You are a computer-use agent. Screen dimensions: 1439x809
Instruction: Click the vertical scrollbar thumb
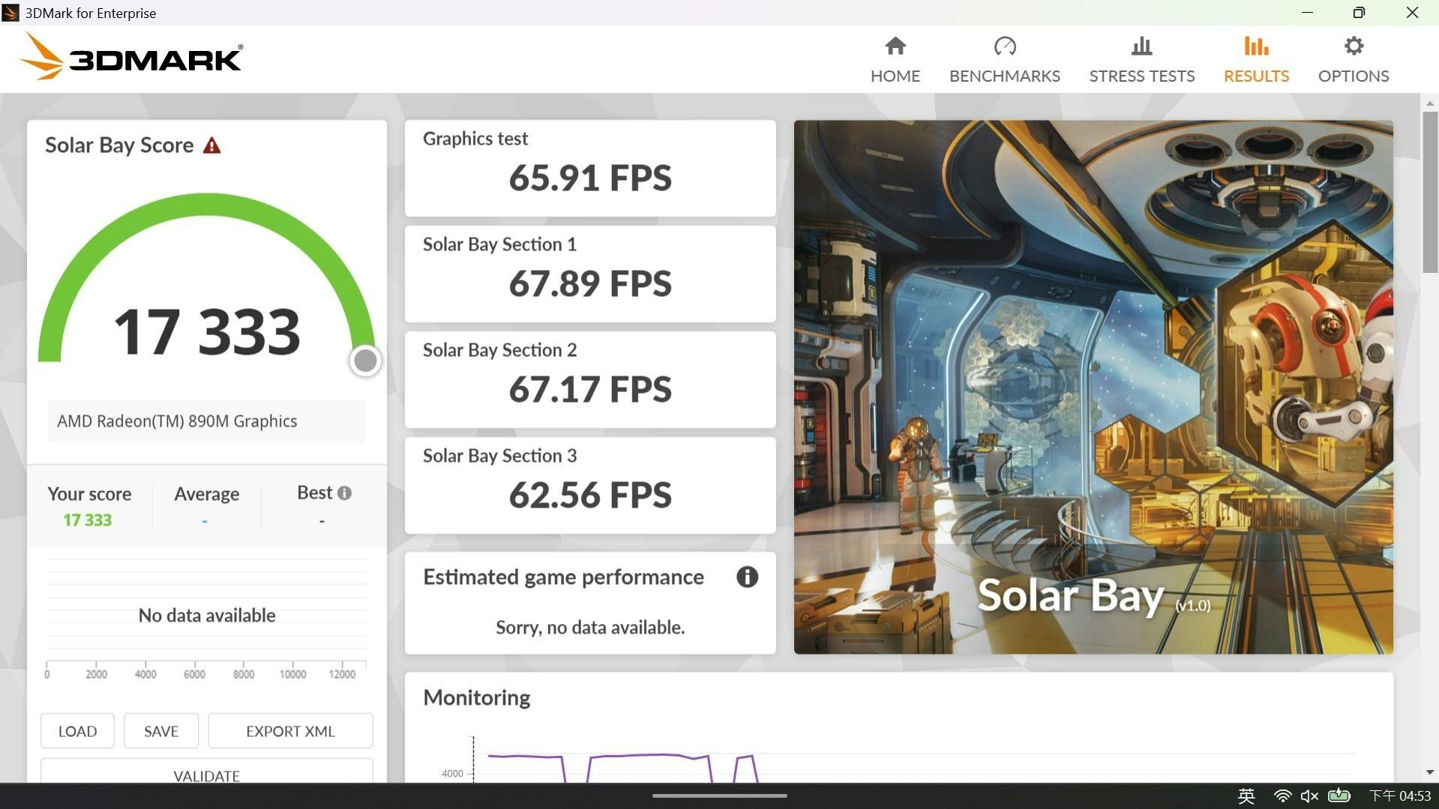[x=1429, y=192]
